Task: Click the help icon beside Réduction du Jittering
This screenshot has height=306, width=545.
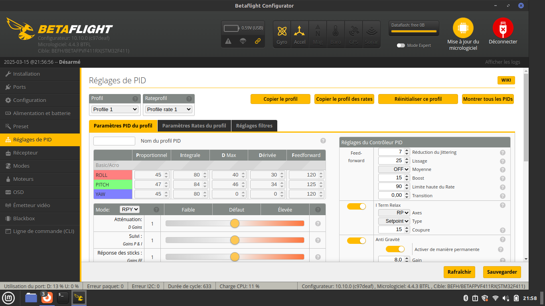Action: [x=503, y=152]
